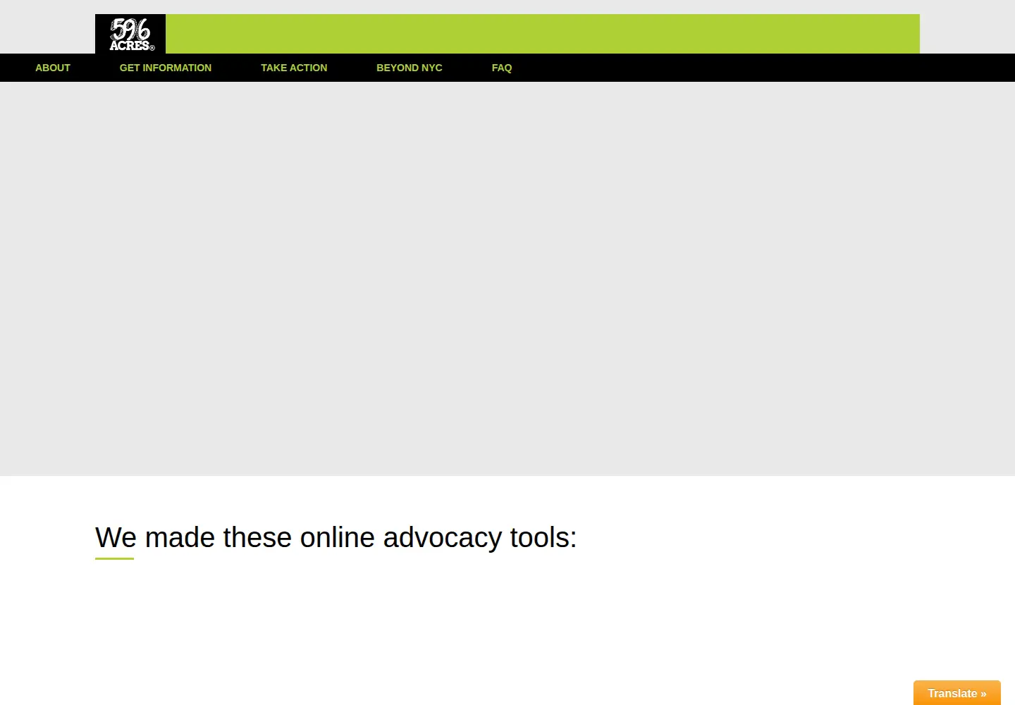Open the About menu
Viewport: 1015px width, 705px height.
[x=53, y=68]
